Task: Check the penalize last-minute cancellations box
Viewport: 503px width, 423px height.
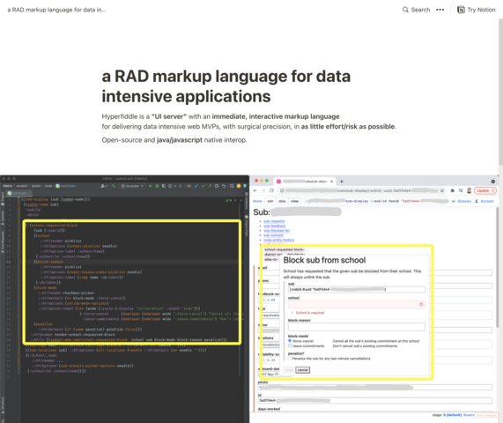Action: click(290, 358)
